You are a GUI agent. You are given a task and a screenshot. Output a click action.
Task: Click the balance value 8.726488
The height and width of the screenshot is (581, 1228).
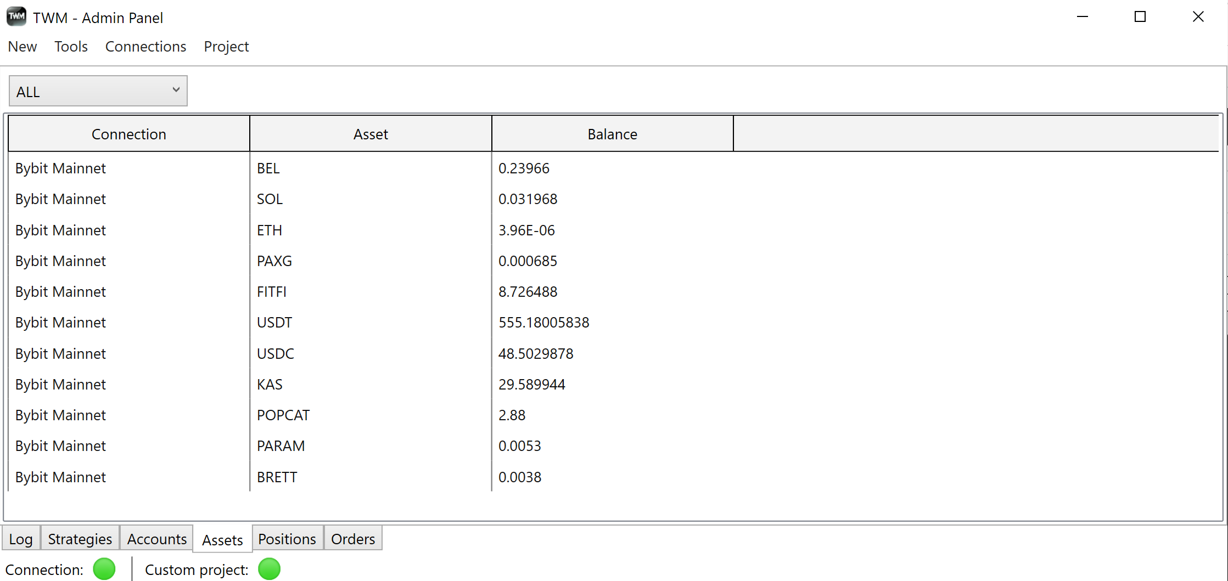tap(528, 292)
